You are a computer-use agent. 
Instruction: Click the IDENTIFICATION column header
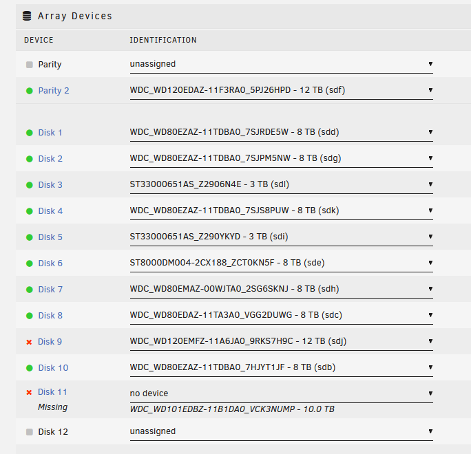(163, 40)
